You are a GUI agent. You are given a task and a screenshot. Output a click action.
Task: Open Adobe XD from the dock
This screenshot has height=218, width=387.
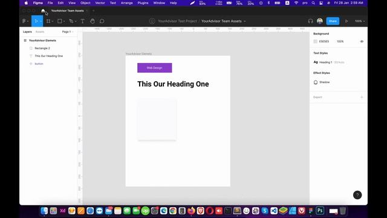click(x=62, y=211)
